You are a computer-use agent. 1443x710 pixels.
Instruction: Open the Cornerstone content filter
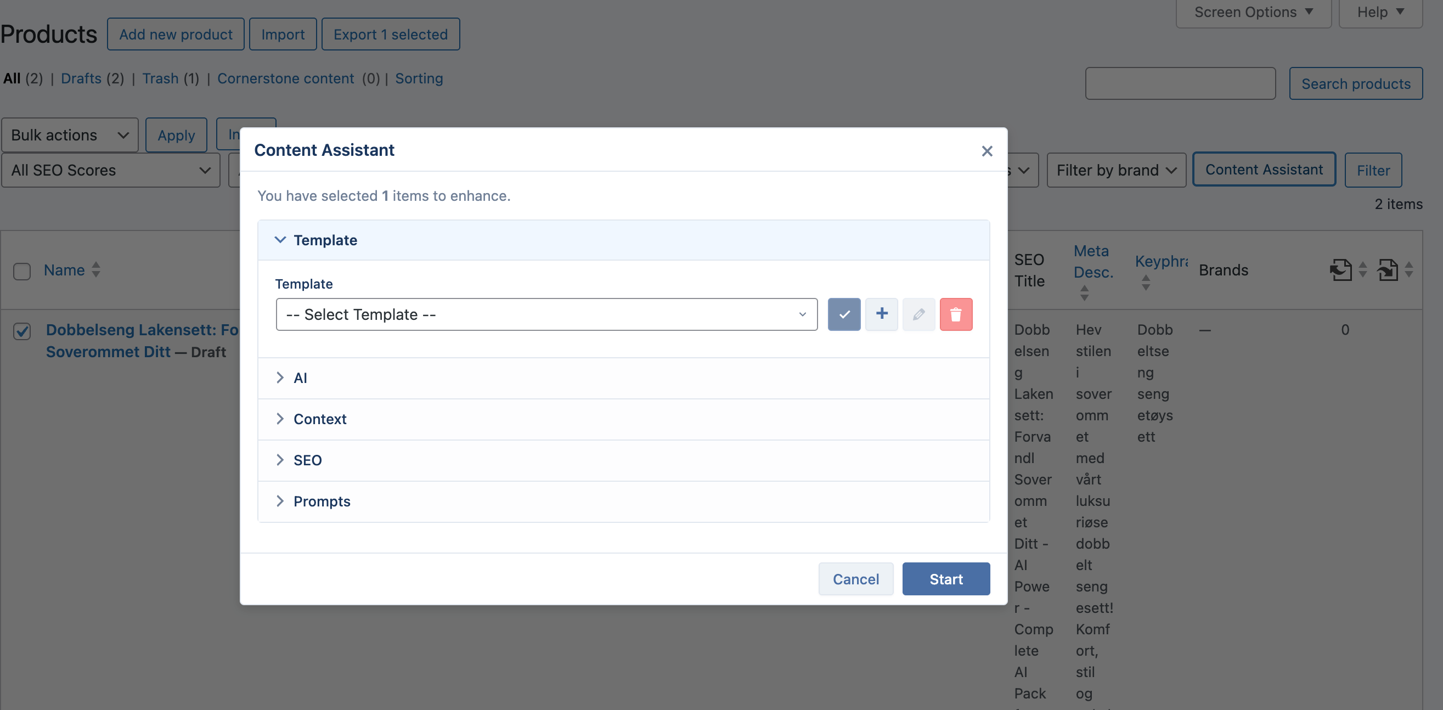286,78
